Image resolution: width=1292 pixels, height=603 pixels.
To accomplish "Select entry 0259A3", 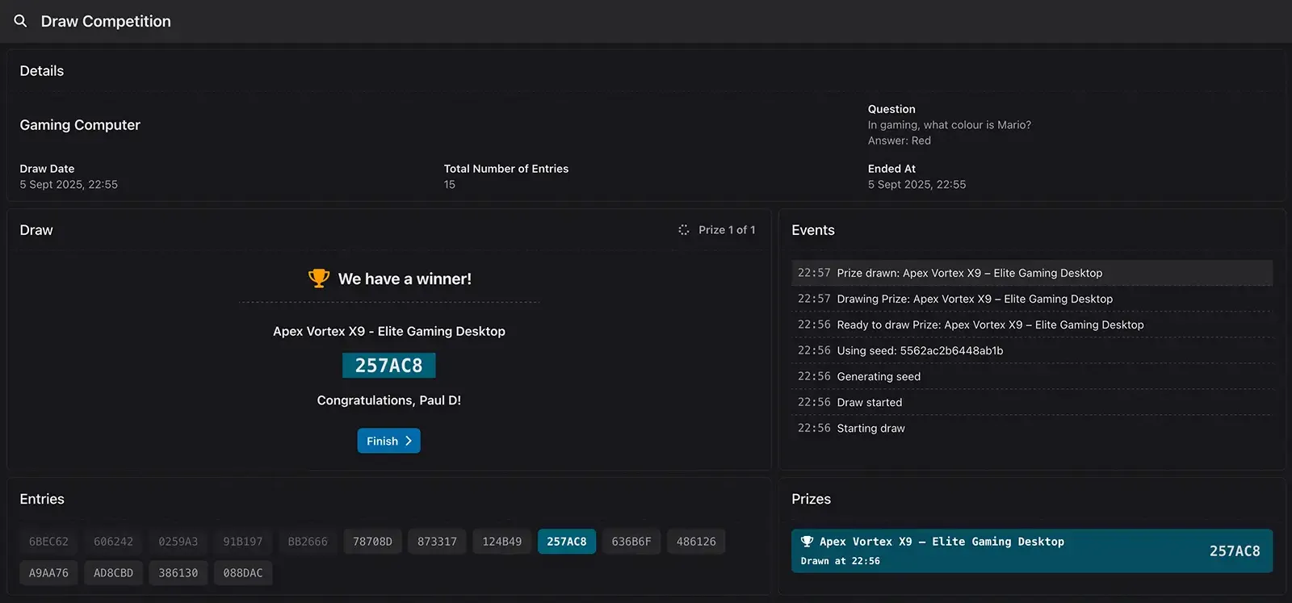I will 178,542.
